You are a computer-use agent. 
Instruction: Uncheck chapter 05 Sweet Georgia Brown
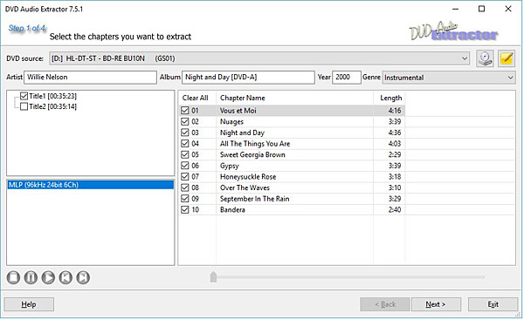(185, 154)
